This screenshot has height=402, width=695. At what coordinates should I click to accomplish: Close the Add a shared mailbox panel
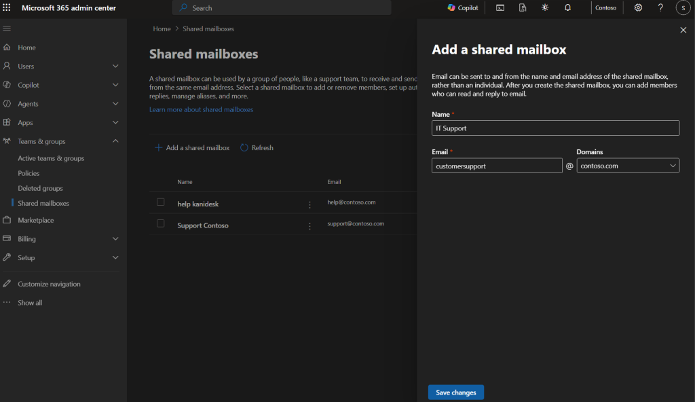pos(683,30)
